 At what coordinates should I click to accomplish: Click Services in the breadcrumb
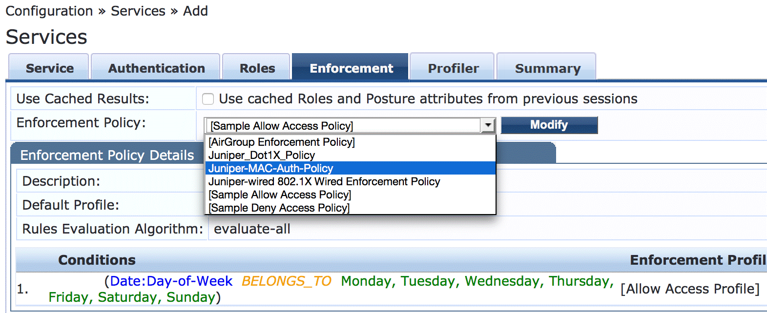click(138, 11)
